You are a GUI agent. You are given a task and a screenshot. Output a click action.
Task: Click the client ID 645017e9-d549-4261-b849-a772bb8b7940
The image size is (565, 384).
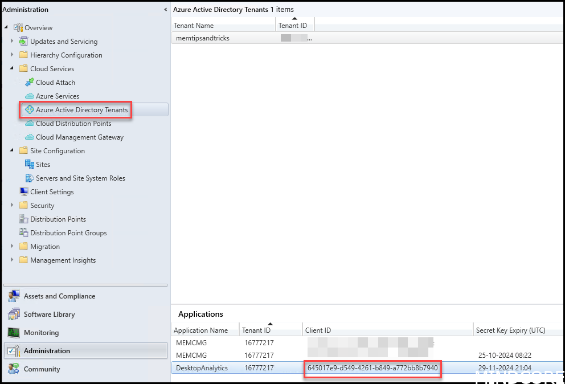tap(372, 368)
